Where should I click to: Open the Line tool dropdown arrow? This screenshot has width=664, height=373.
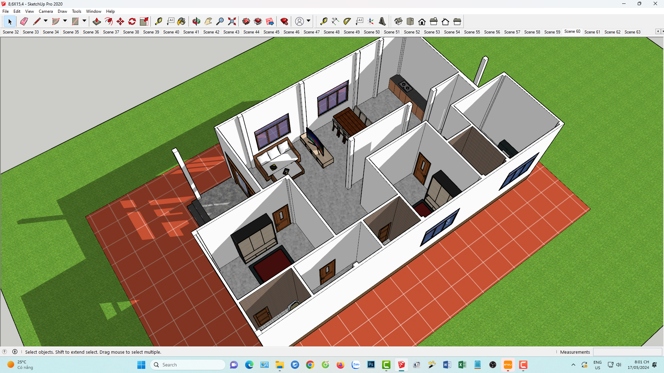click(45, 21)
